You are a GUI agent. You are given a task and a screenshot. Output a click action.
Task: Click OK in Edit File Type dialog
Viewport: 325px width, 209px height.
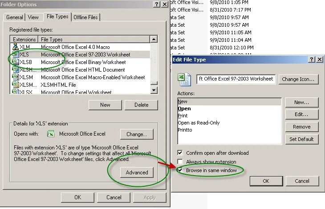click(266, 181)
